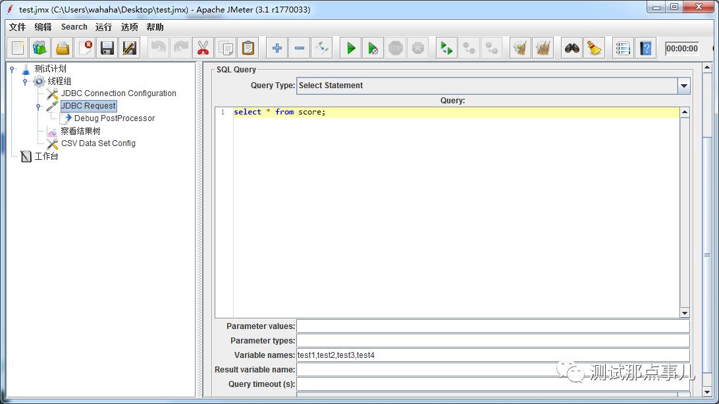This screenshot has height=404, width=719.
Task: Click the Function Helper dialog icon
Action: point(623,47)
